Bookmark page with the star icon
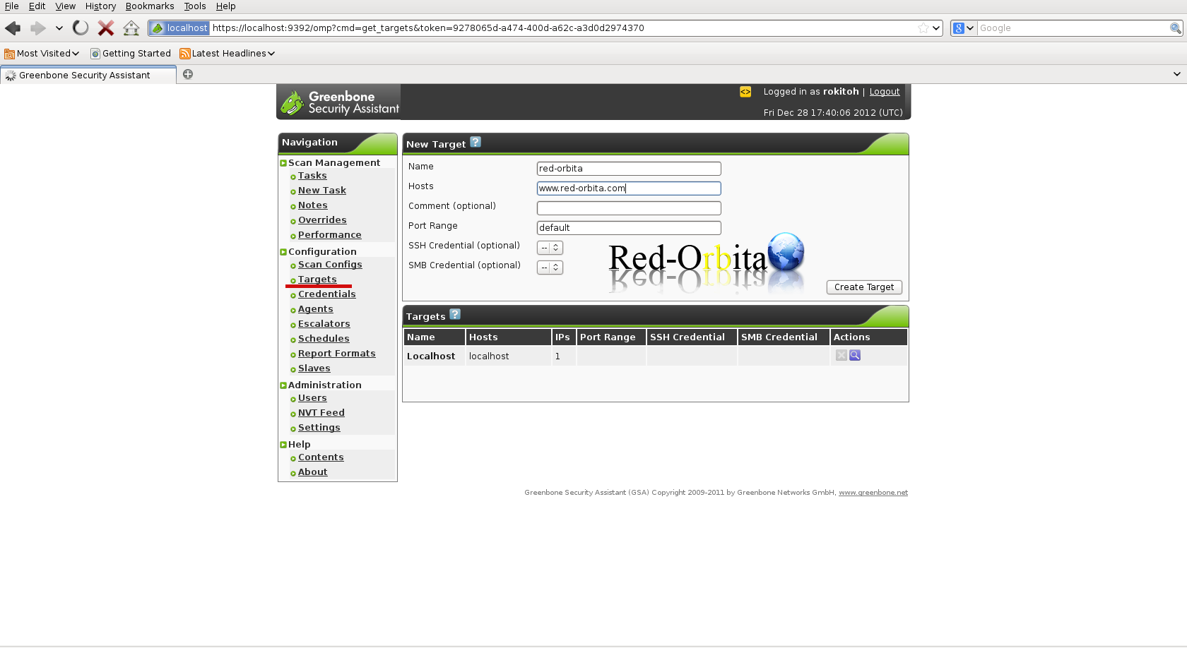The height and width of the screenshot is (648, 1187). pyautogui.click(x=923, y=28)
